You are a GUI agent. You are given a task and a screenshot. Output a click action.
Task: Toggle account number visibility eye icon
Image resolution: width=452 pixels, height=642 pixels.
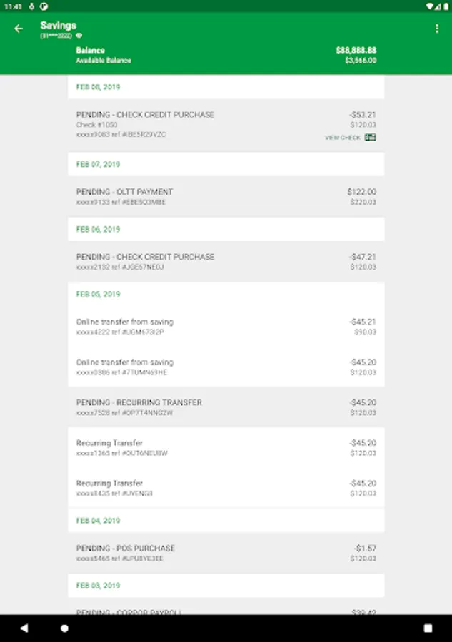click(79, 35)
